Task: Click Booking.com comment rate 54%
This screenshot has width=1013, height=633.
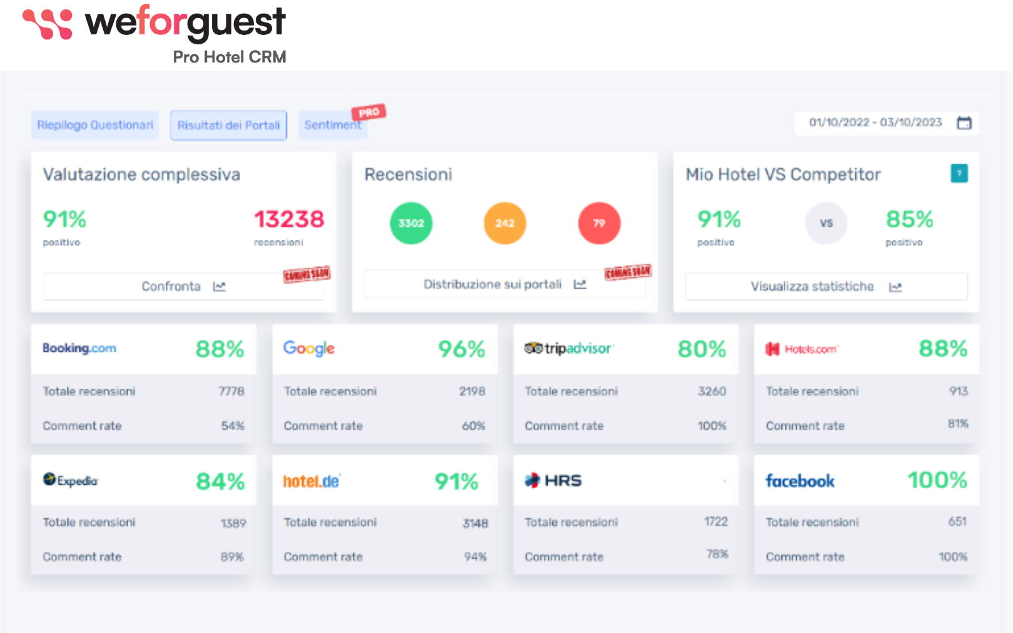Action: pyautogui.click(x=233, y=426)
